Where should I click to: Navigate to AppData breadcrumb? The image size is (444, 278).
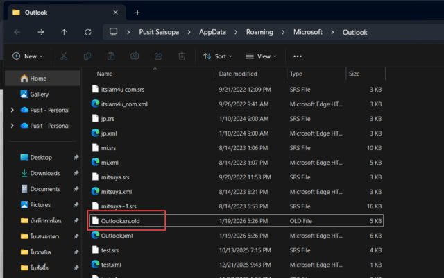pos(212,32)
